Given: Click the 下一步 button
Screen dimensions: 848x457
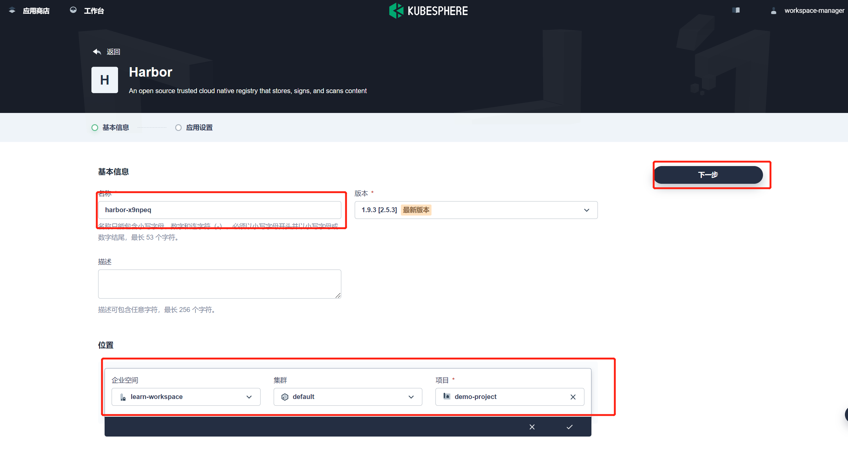Looking at the screenshot, I should point(708,174).
